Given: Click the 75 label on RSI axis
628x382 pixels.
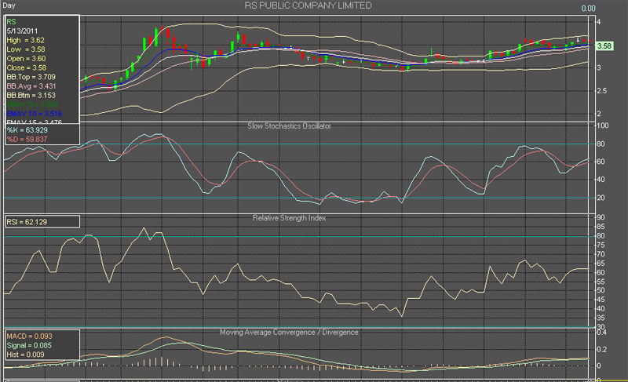Looking at the screenshot, I should click(x=601, y=245).
